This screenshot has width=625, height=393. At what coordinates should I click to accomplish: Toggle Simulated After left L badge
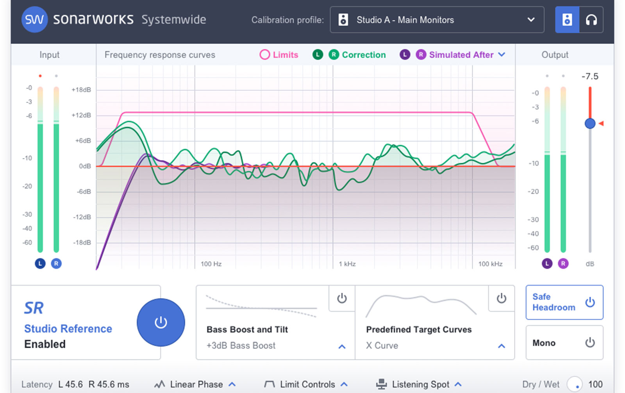(x=405, y=55)
